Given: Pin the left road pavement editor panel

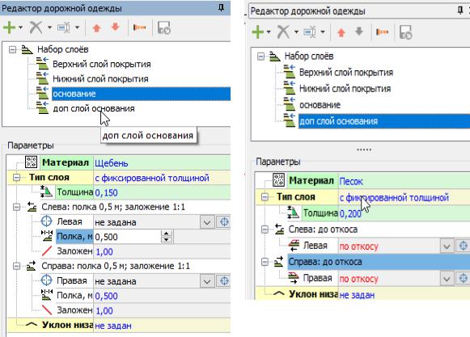Looking at the screenshot, I should [221, 7].
